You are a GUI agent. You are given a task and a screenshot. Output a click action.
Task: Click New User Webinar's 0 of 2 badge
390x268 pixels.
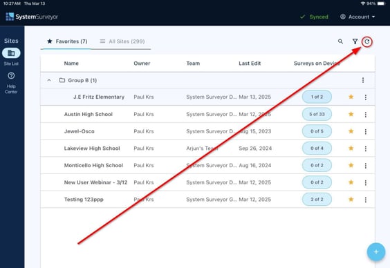coord(317,182)
